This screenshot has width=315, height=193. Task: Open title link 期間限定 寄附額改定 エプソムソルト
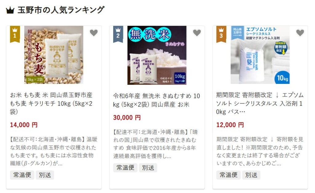coord(260,103)
